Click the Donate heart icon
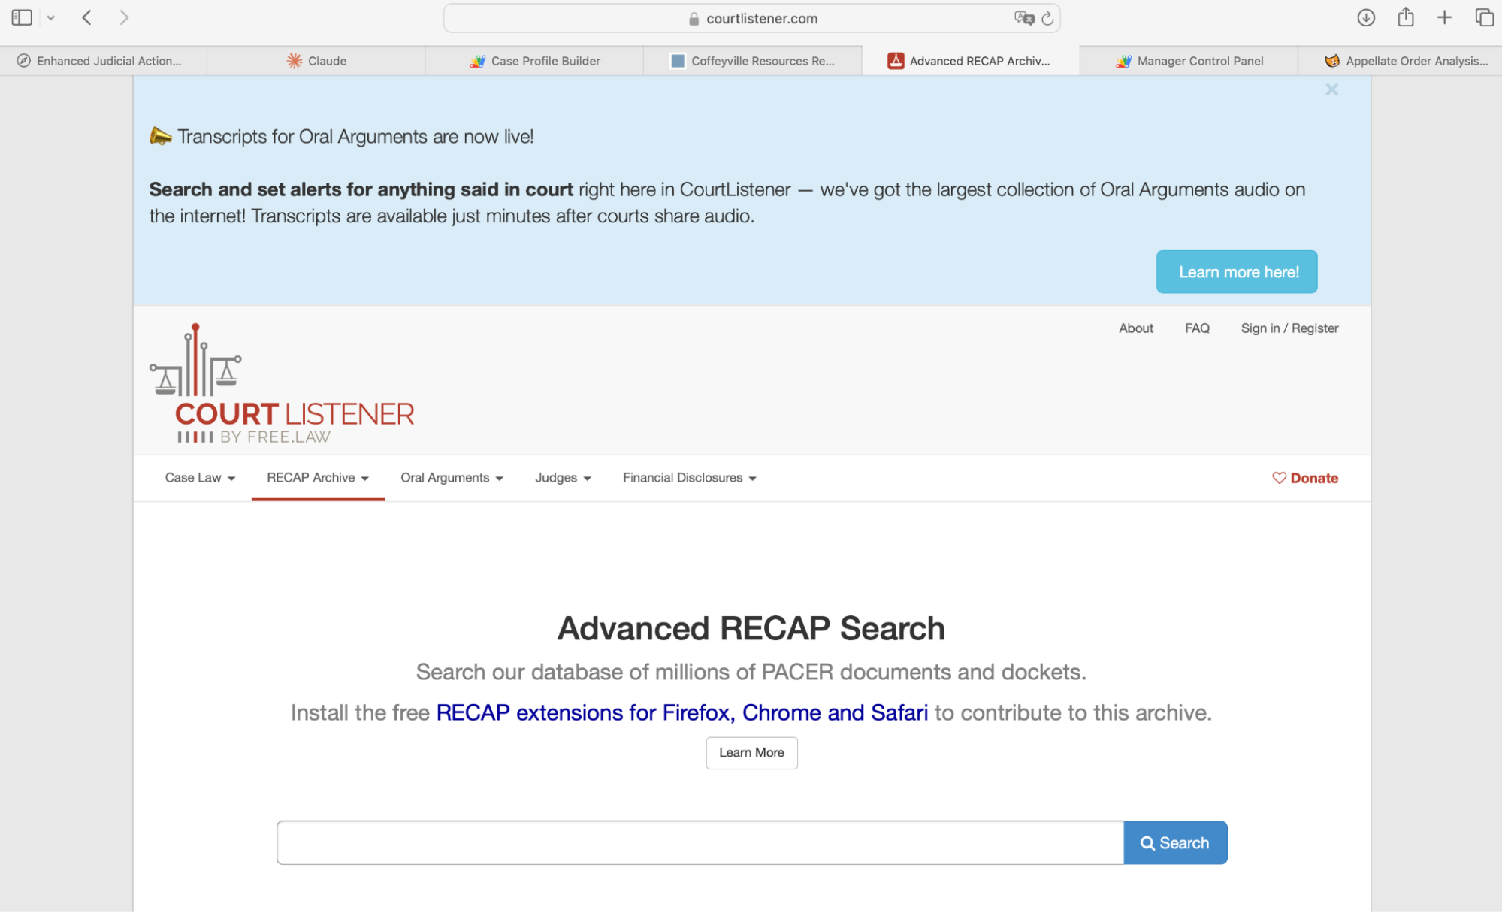 click(x=1279, y=478)
